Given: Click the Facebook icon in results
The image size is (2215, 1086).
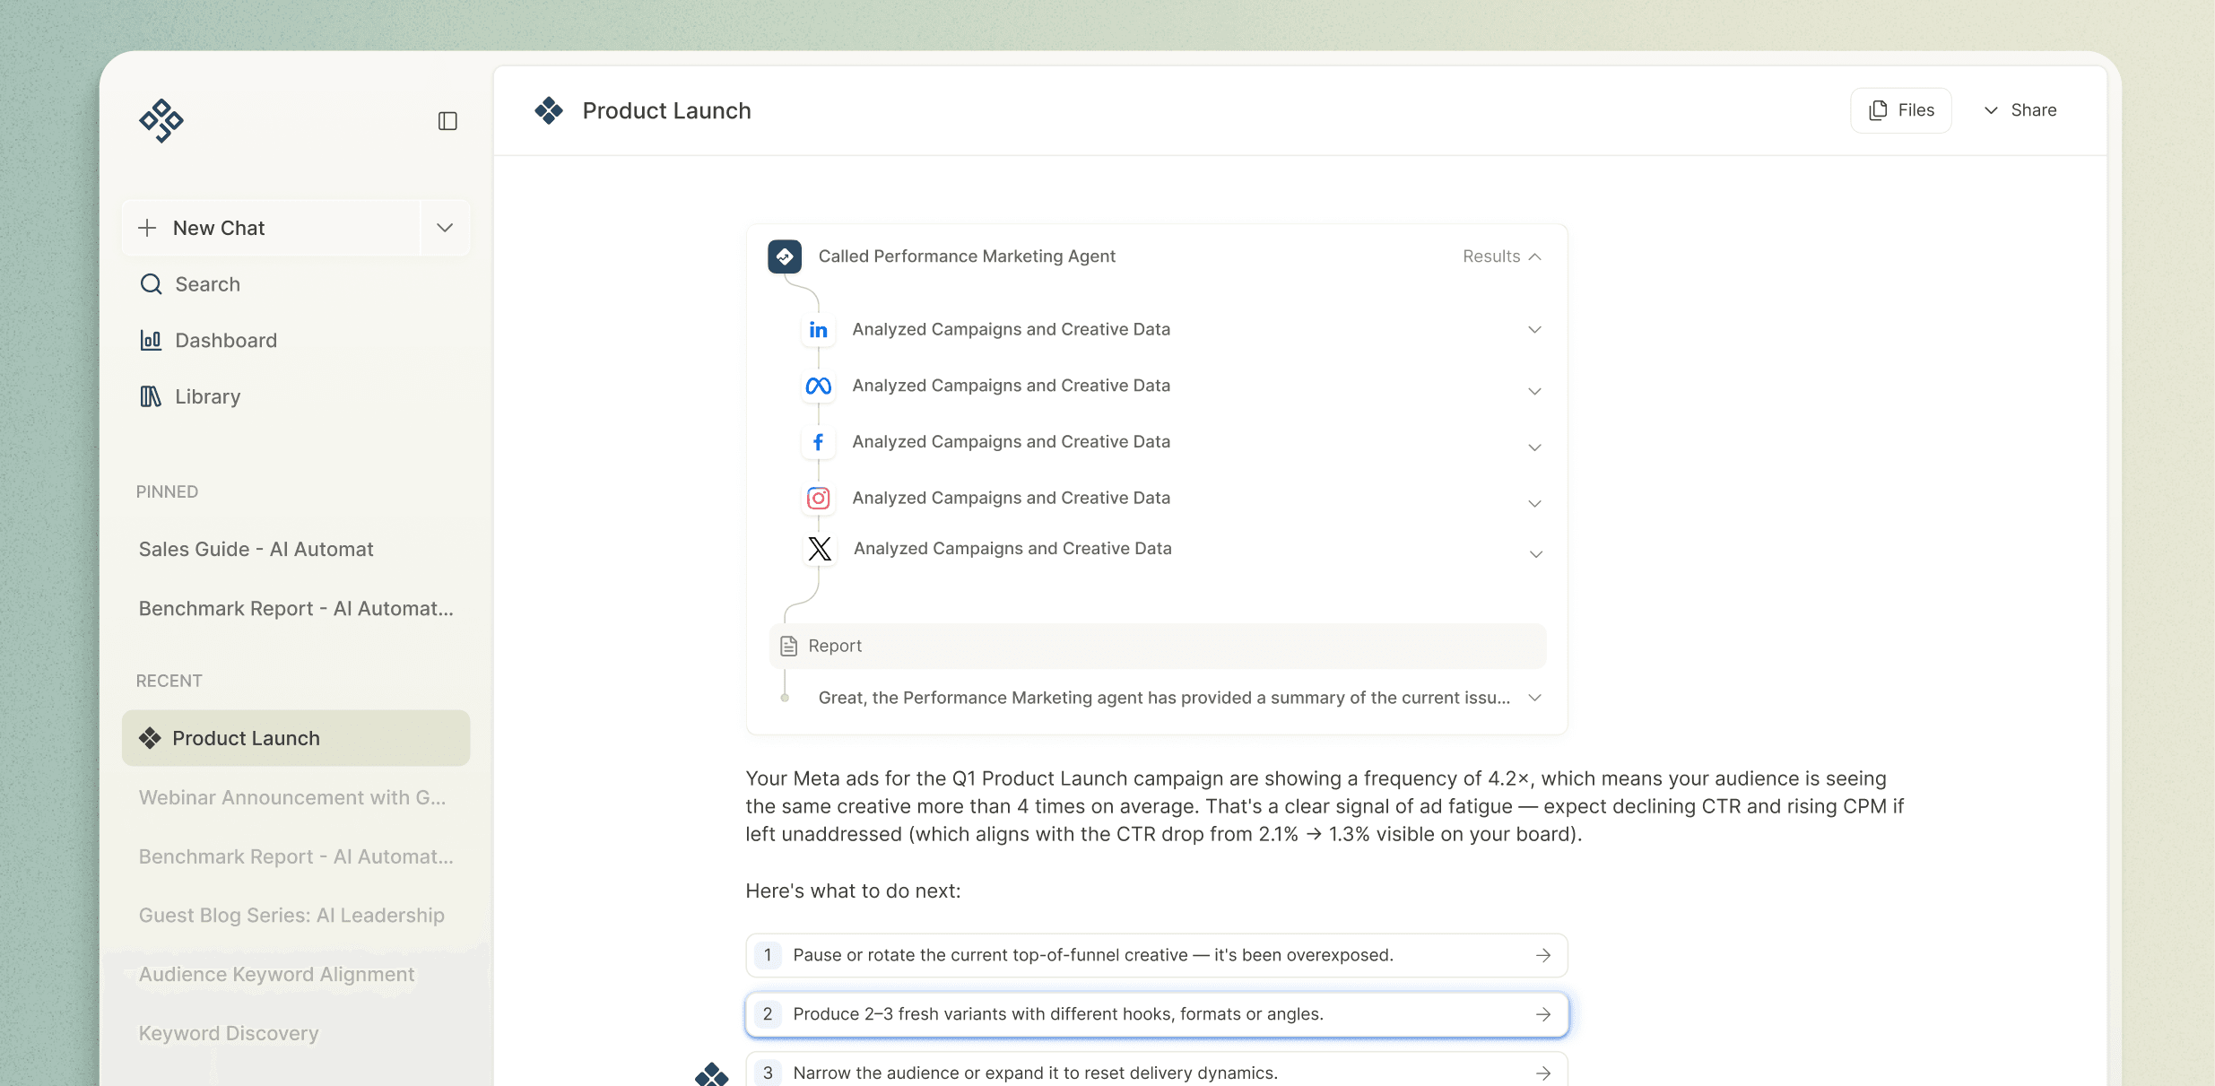Looking at the screenshot, I should coord(818,442).
